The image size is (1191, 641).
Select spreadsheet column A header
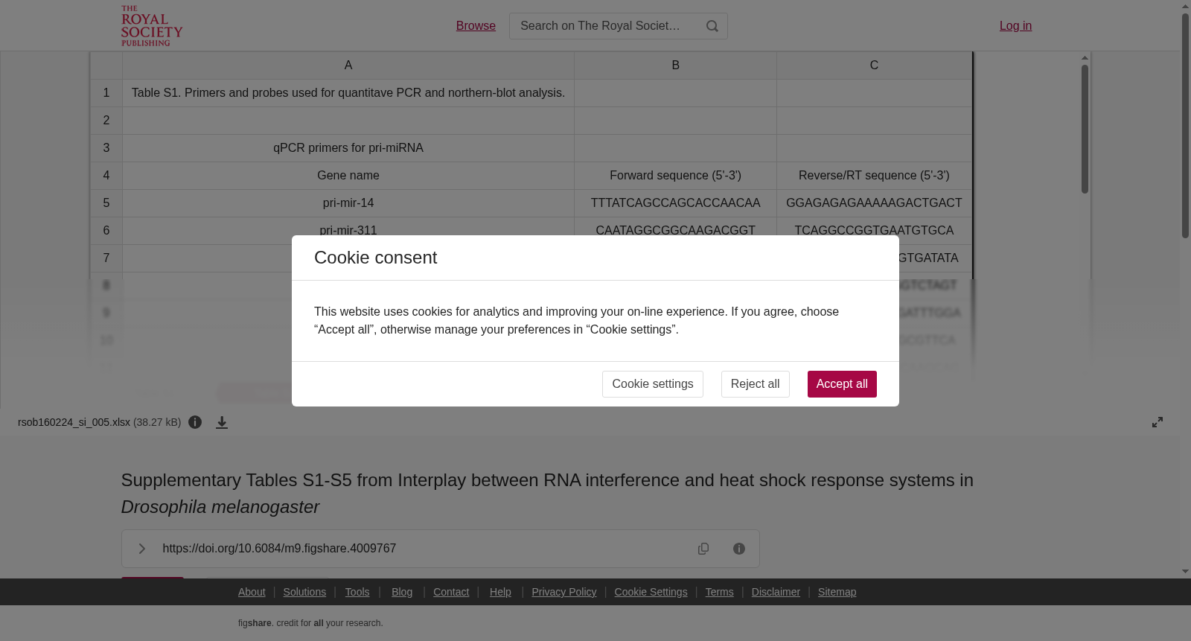348,66
